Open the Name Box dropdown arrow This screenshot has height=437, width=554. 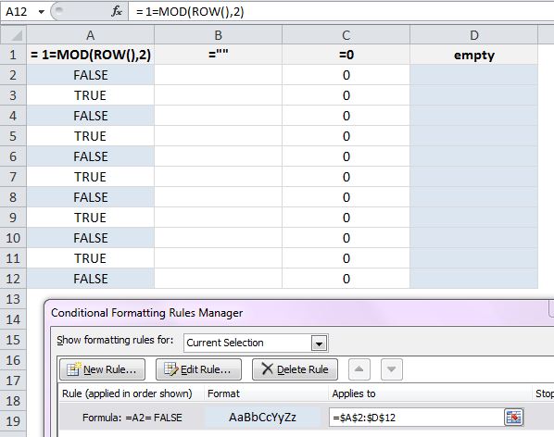point(42,12)
